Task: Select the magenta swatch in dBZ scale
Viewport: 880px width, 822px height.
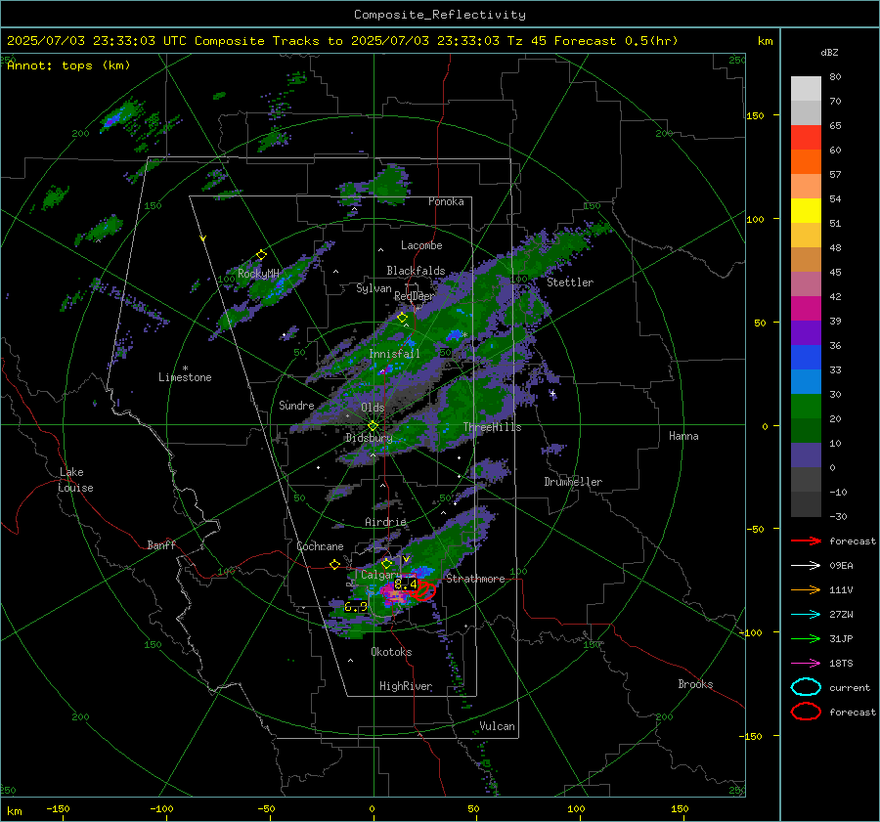Action: [x=806, y=309]
